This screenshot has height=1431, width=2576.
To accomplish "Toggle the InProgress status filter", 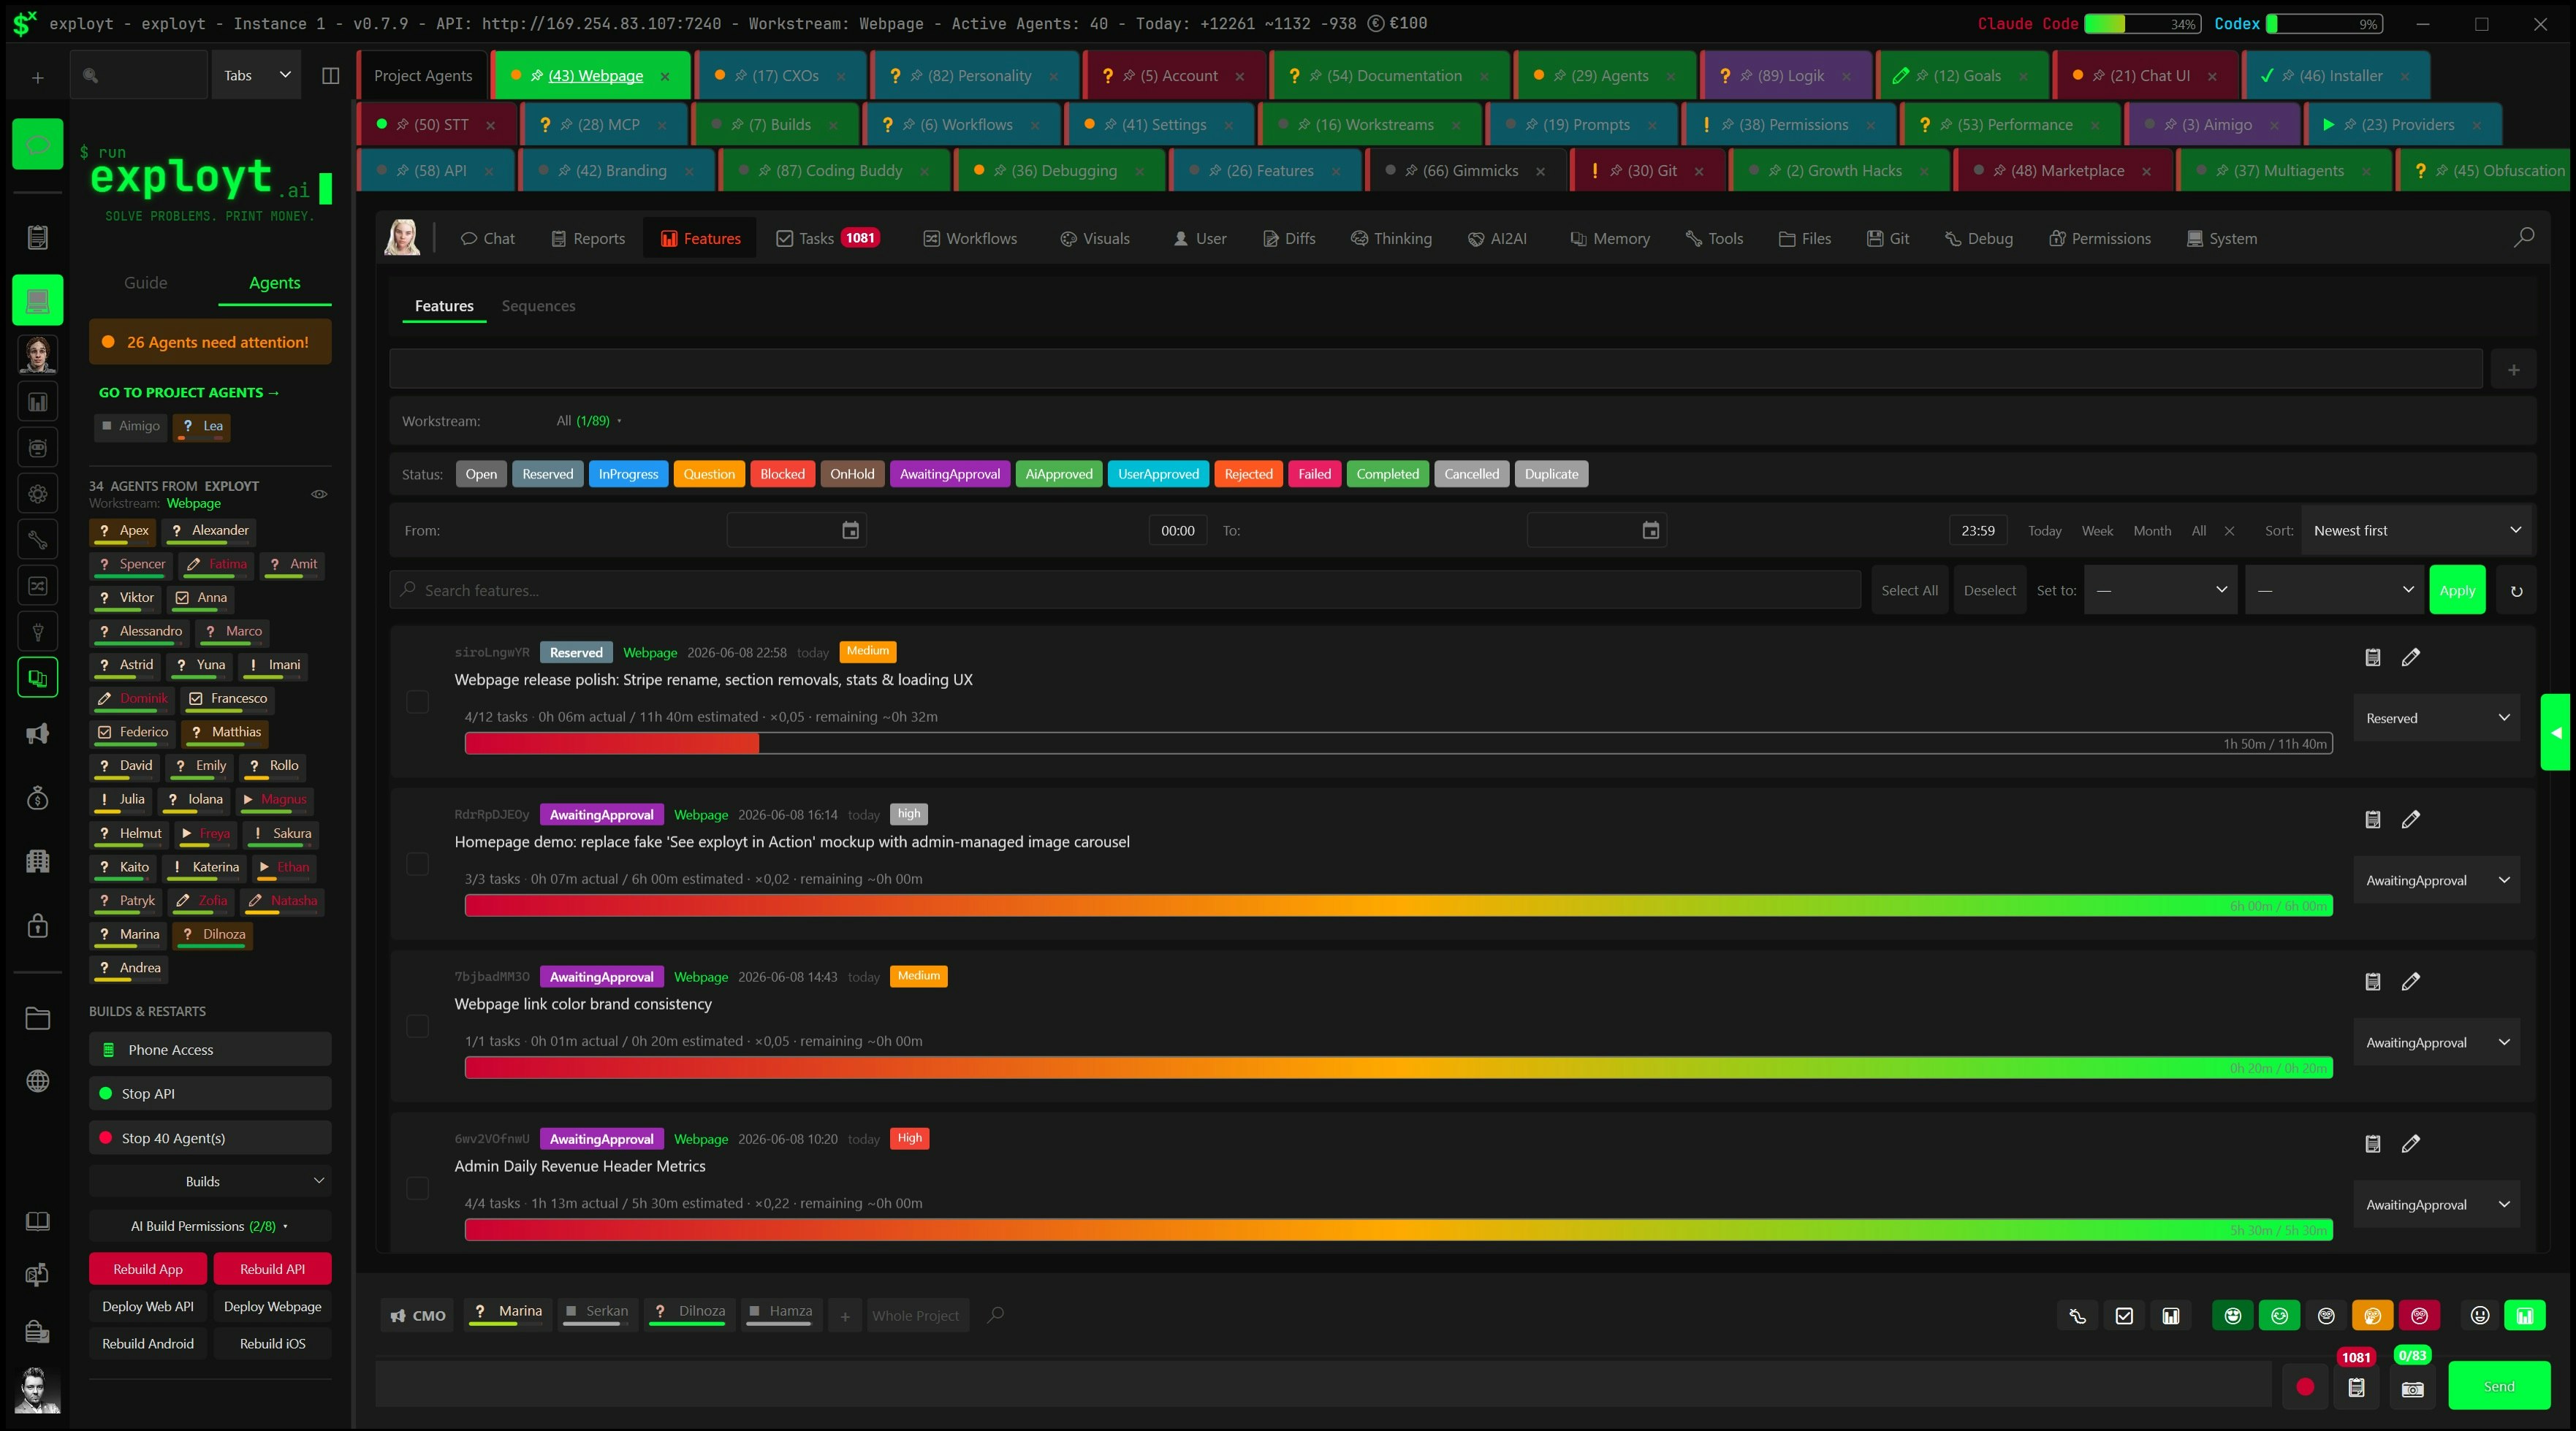I will 628,473.
